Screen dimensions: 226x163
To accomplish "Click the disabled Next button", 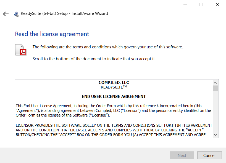I will pos(182,155).
